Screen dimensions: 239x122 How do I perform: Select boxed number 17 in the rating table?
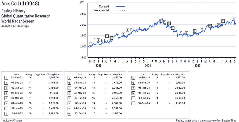coord(133,77)
